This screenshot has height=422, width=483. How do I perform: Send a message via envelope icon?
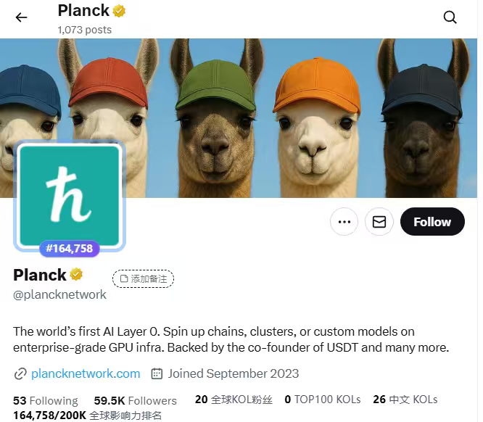(x=379, y=222)
